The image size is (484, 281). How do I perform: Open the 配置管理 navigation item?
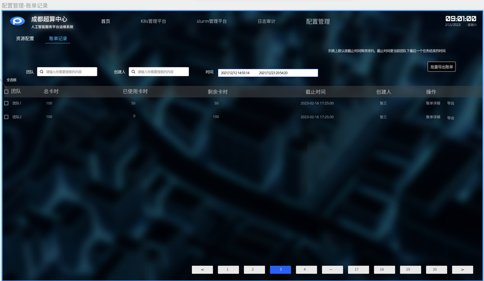318,22
